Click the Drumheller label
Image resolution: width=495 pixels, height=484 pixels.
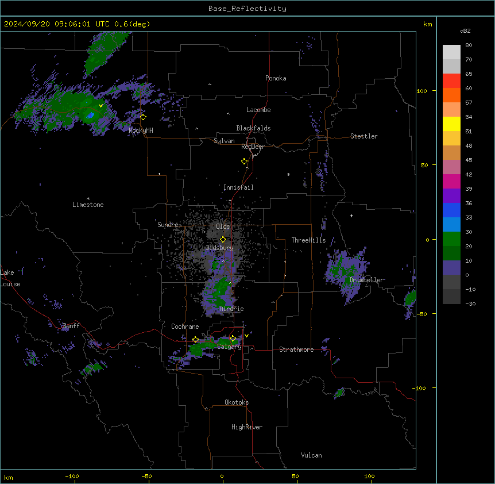[x=366, y=280]
